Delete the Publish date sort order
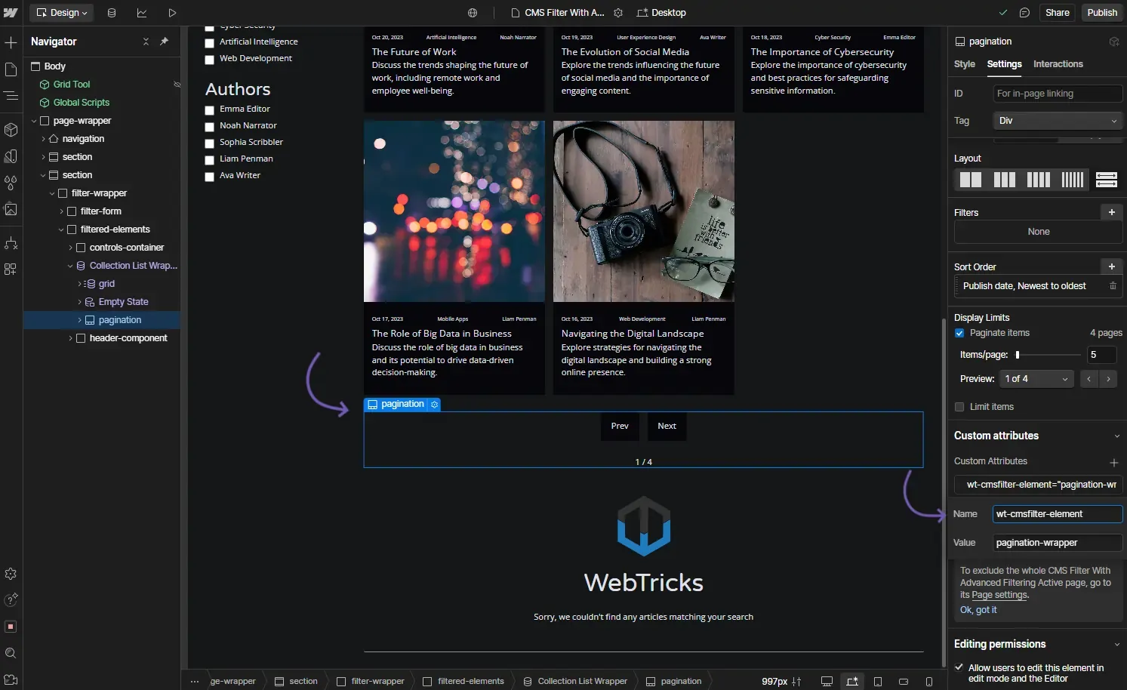This screenshot has width=1127, height=690. point(1113,286)
